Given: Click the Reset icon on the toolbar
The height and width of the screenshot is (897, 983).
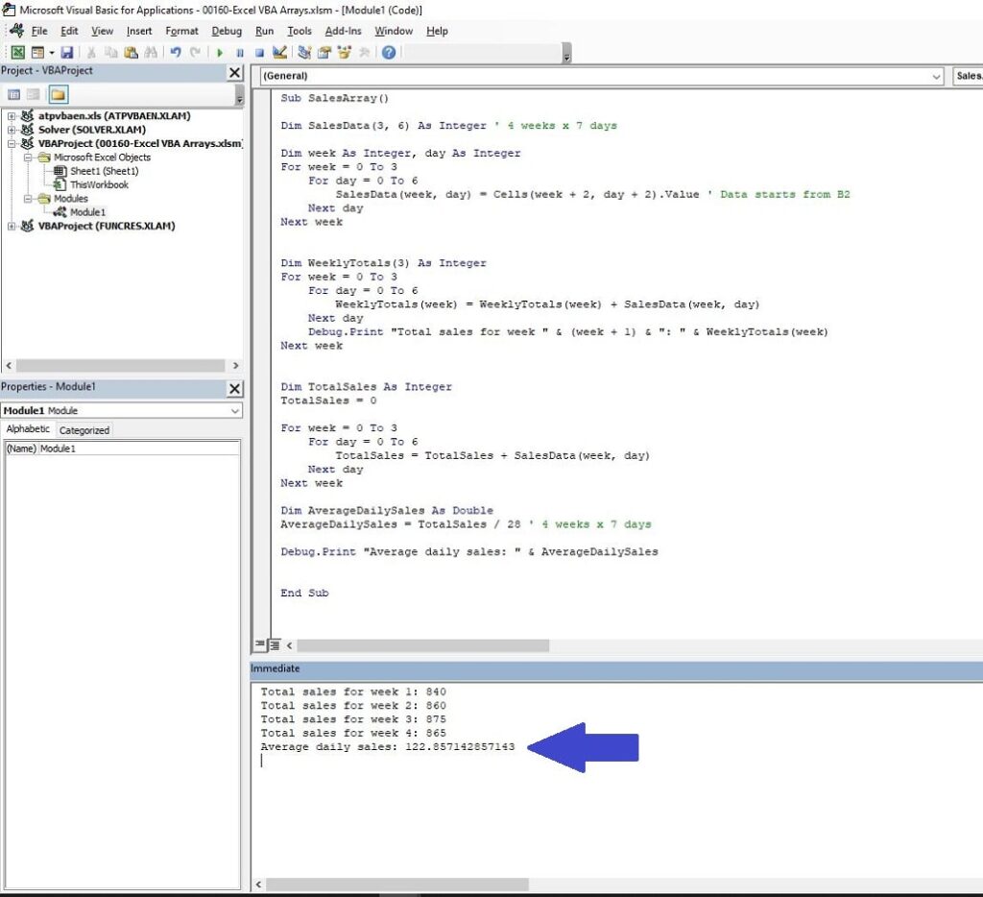Looking at the screenshot, I should coord(259,53).
